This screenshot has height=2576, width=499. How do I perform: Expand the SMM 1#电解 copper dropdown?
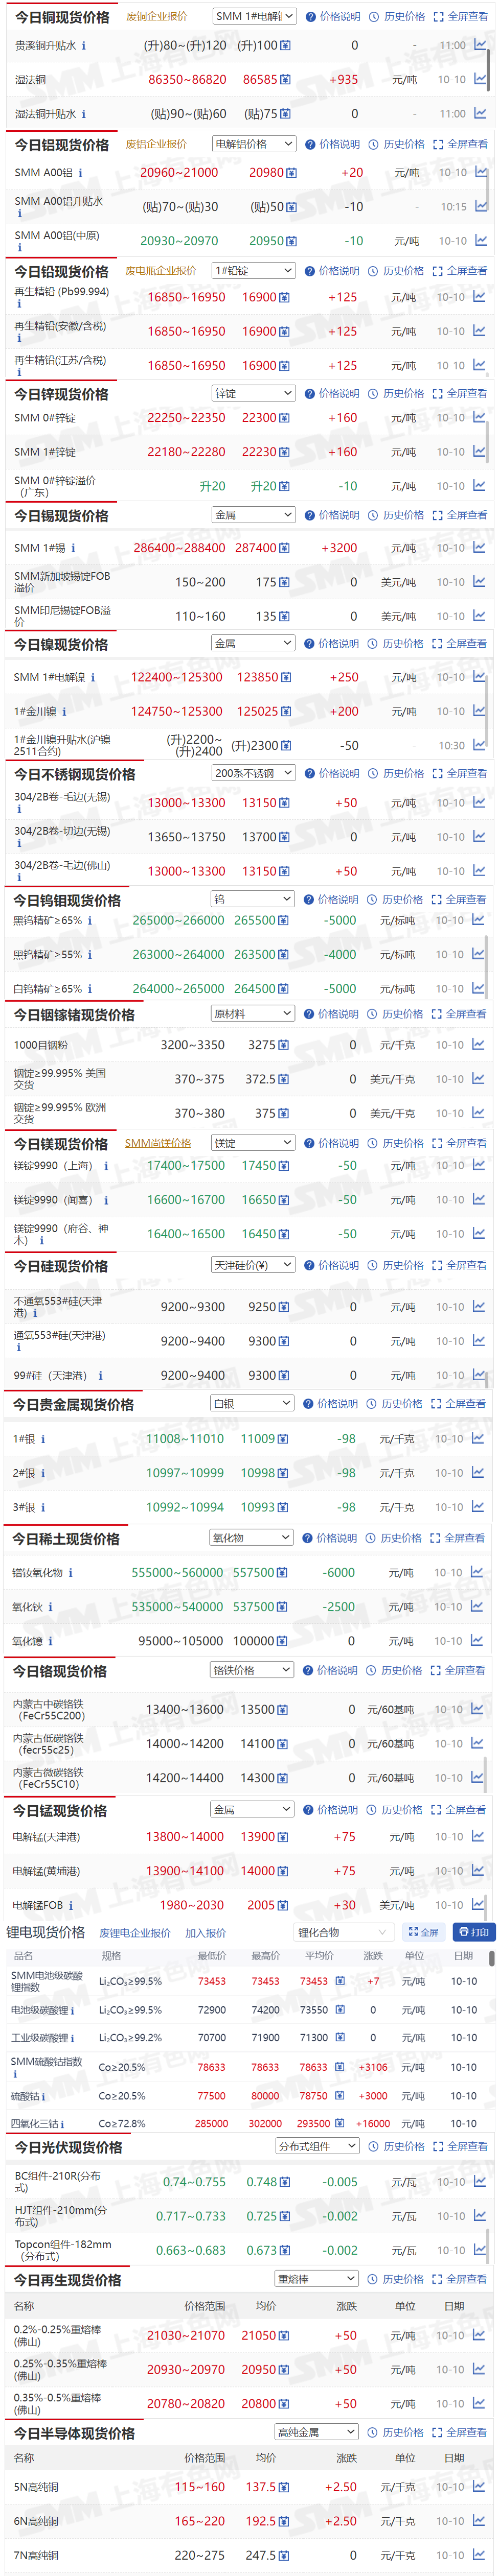[x=254, y=16]
